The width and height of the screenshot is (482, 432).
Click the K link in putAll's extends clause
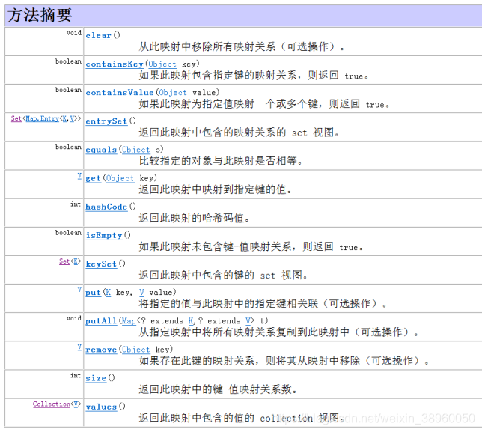(x=191, y=321)
